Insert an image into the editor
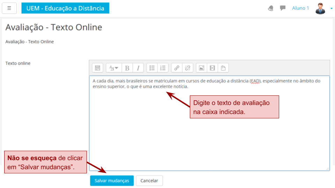 (x=201, y=68)
